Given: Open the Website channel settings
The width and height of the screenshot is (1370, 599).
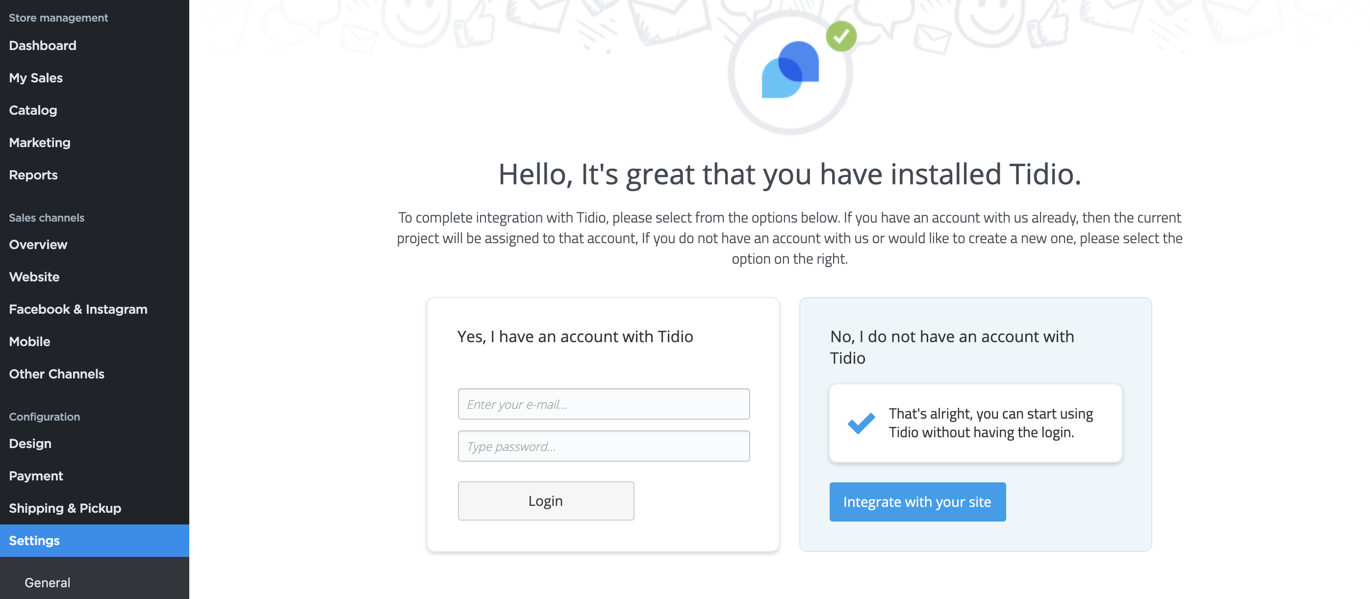Looking at the screenshot, I should click(x=33, y=276).
